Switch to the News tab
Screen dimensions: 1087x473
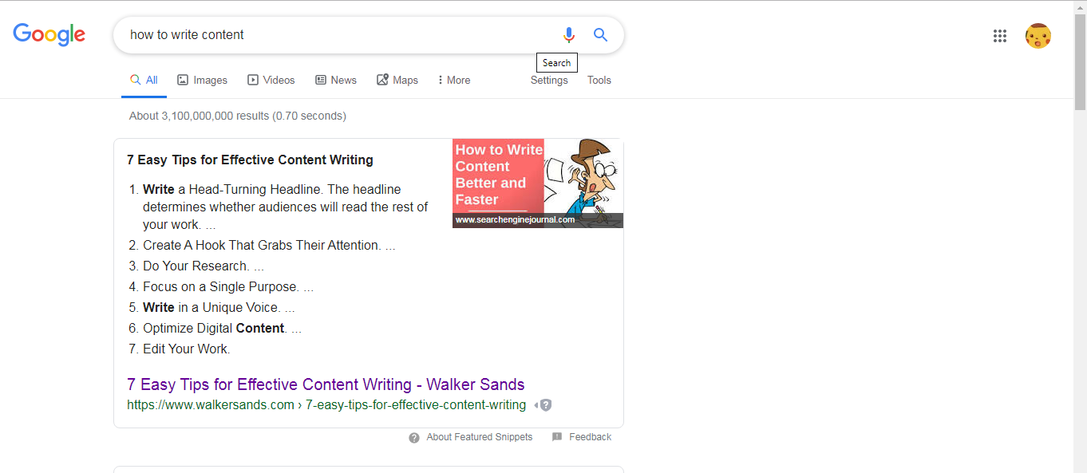(336, 80)
